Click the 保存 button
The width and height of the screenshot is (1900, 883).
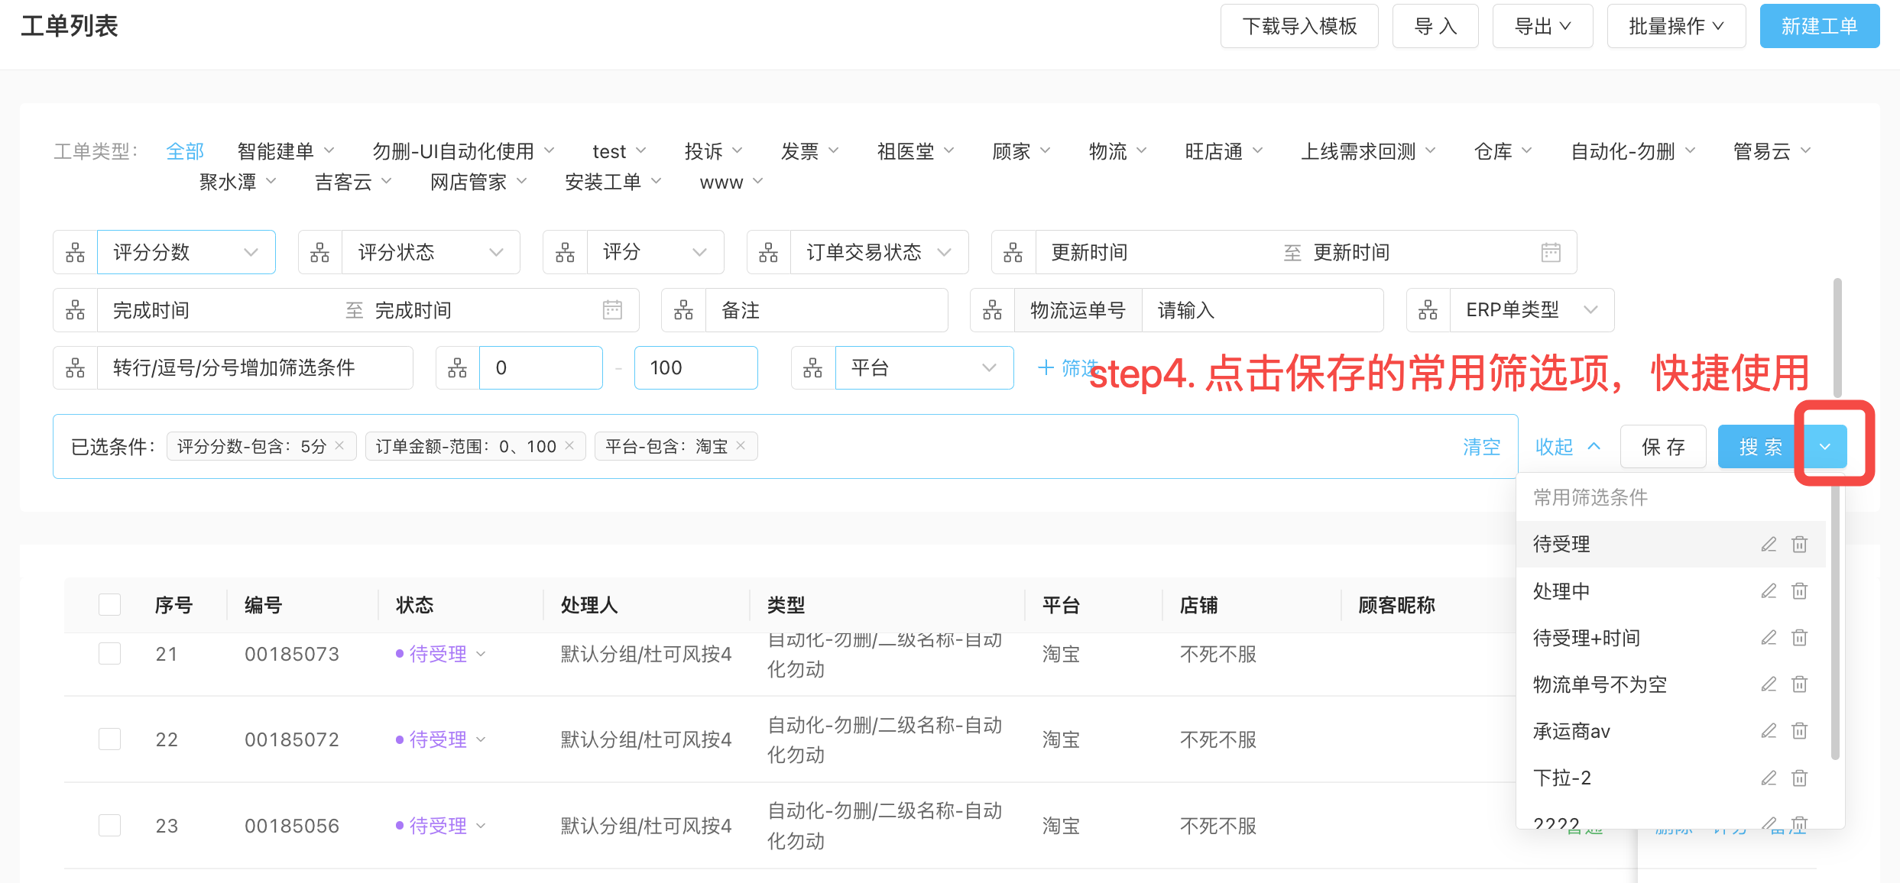[x=1663, y=446]
